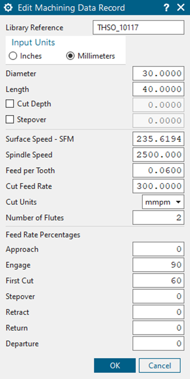Image resolution: width=190 pixels, height=379 pixels.
Task: Click the Surface Speed - SFM field
Action: coord(158,139)
